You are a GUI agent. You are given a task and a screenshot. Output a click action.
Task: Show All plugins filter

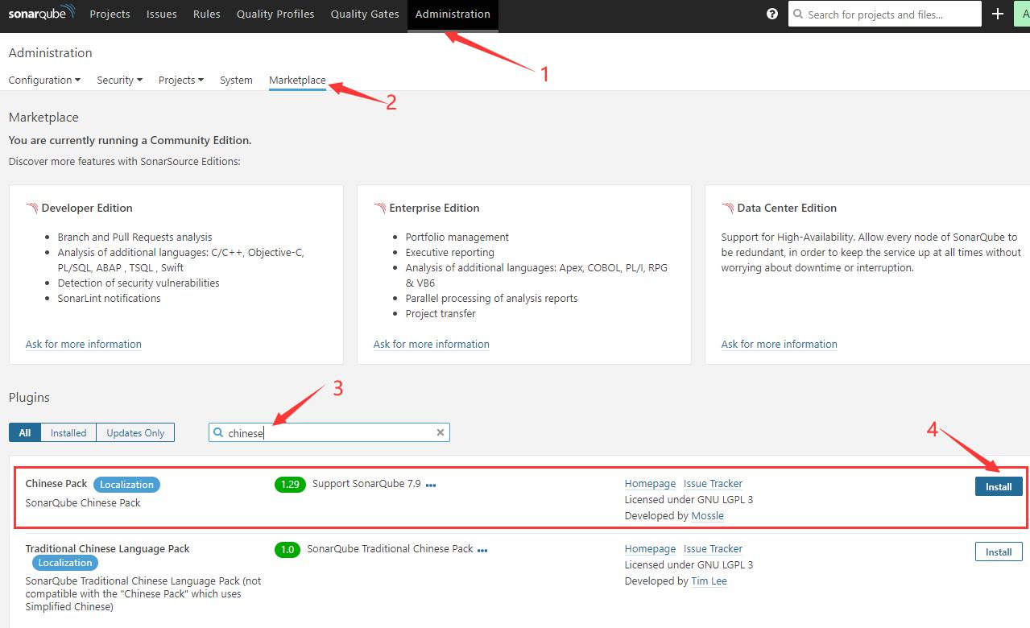[25, 432]
